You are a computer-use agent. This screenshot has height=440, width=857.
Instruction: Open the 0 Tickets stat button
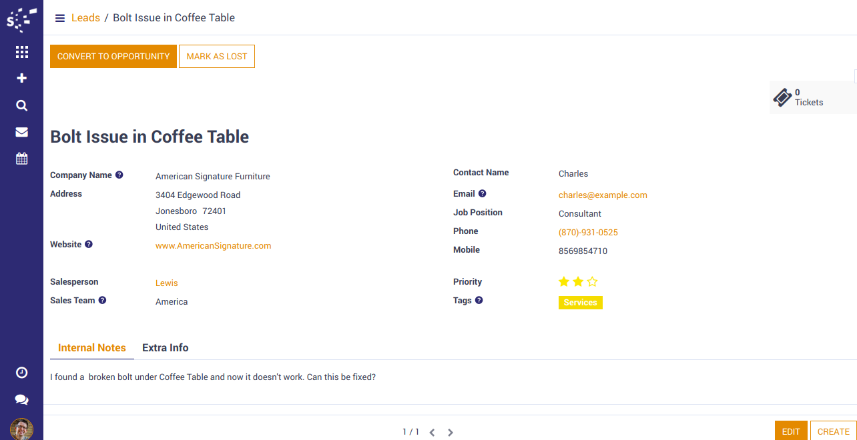(x=809, y=97)
